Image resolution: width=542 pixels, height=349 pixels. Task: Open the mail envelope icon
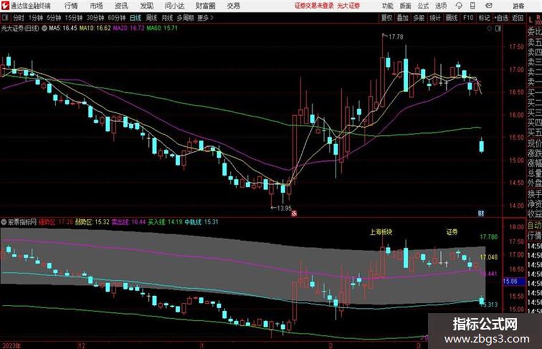[x=489, y=6]
